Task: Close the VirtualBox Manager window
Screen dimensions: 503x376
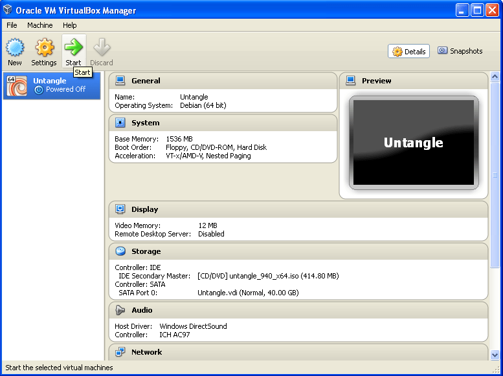Action: [492, 10]
